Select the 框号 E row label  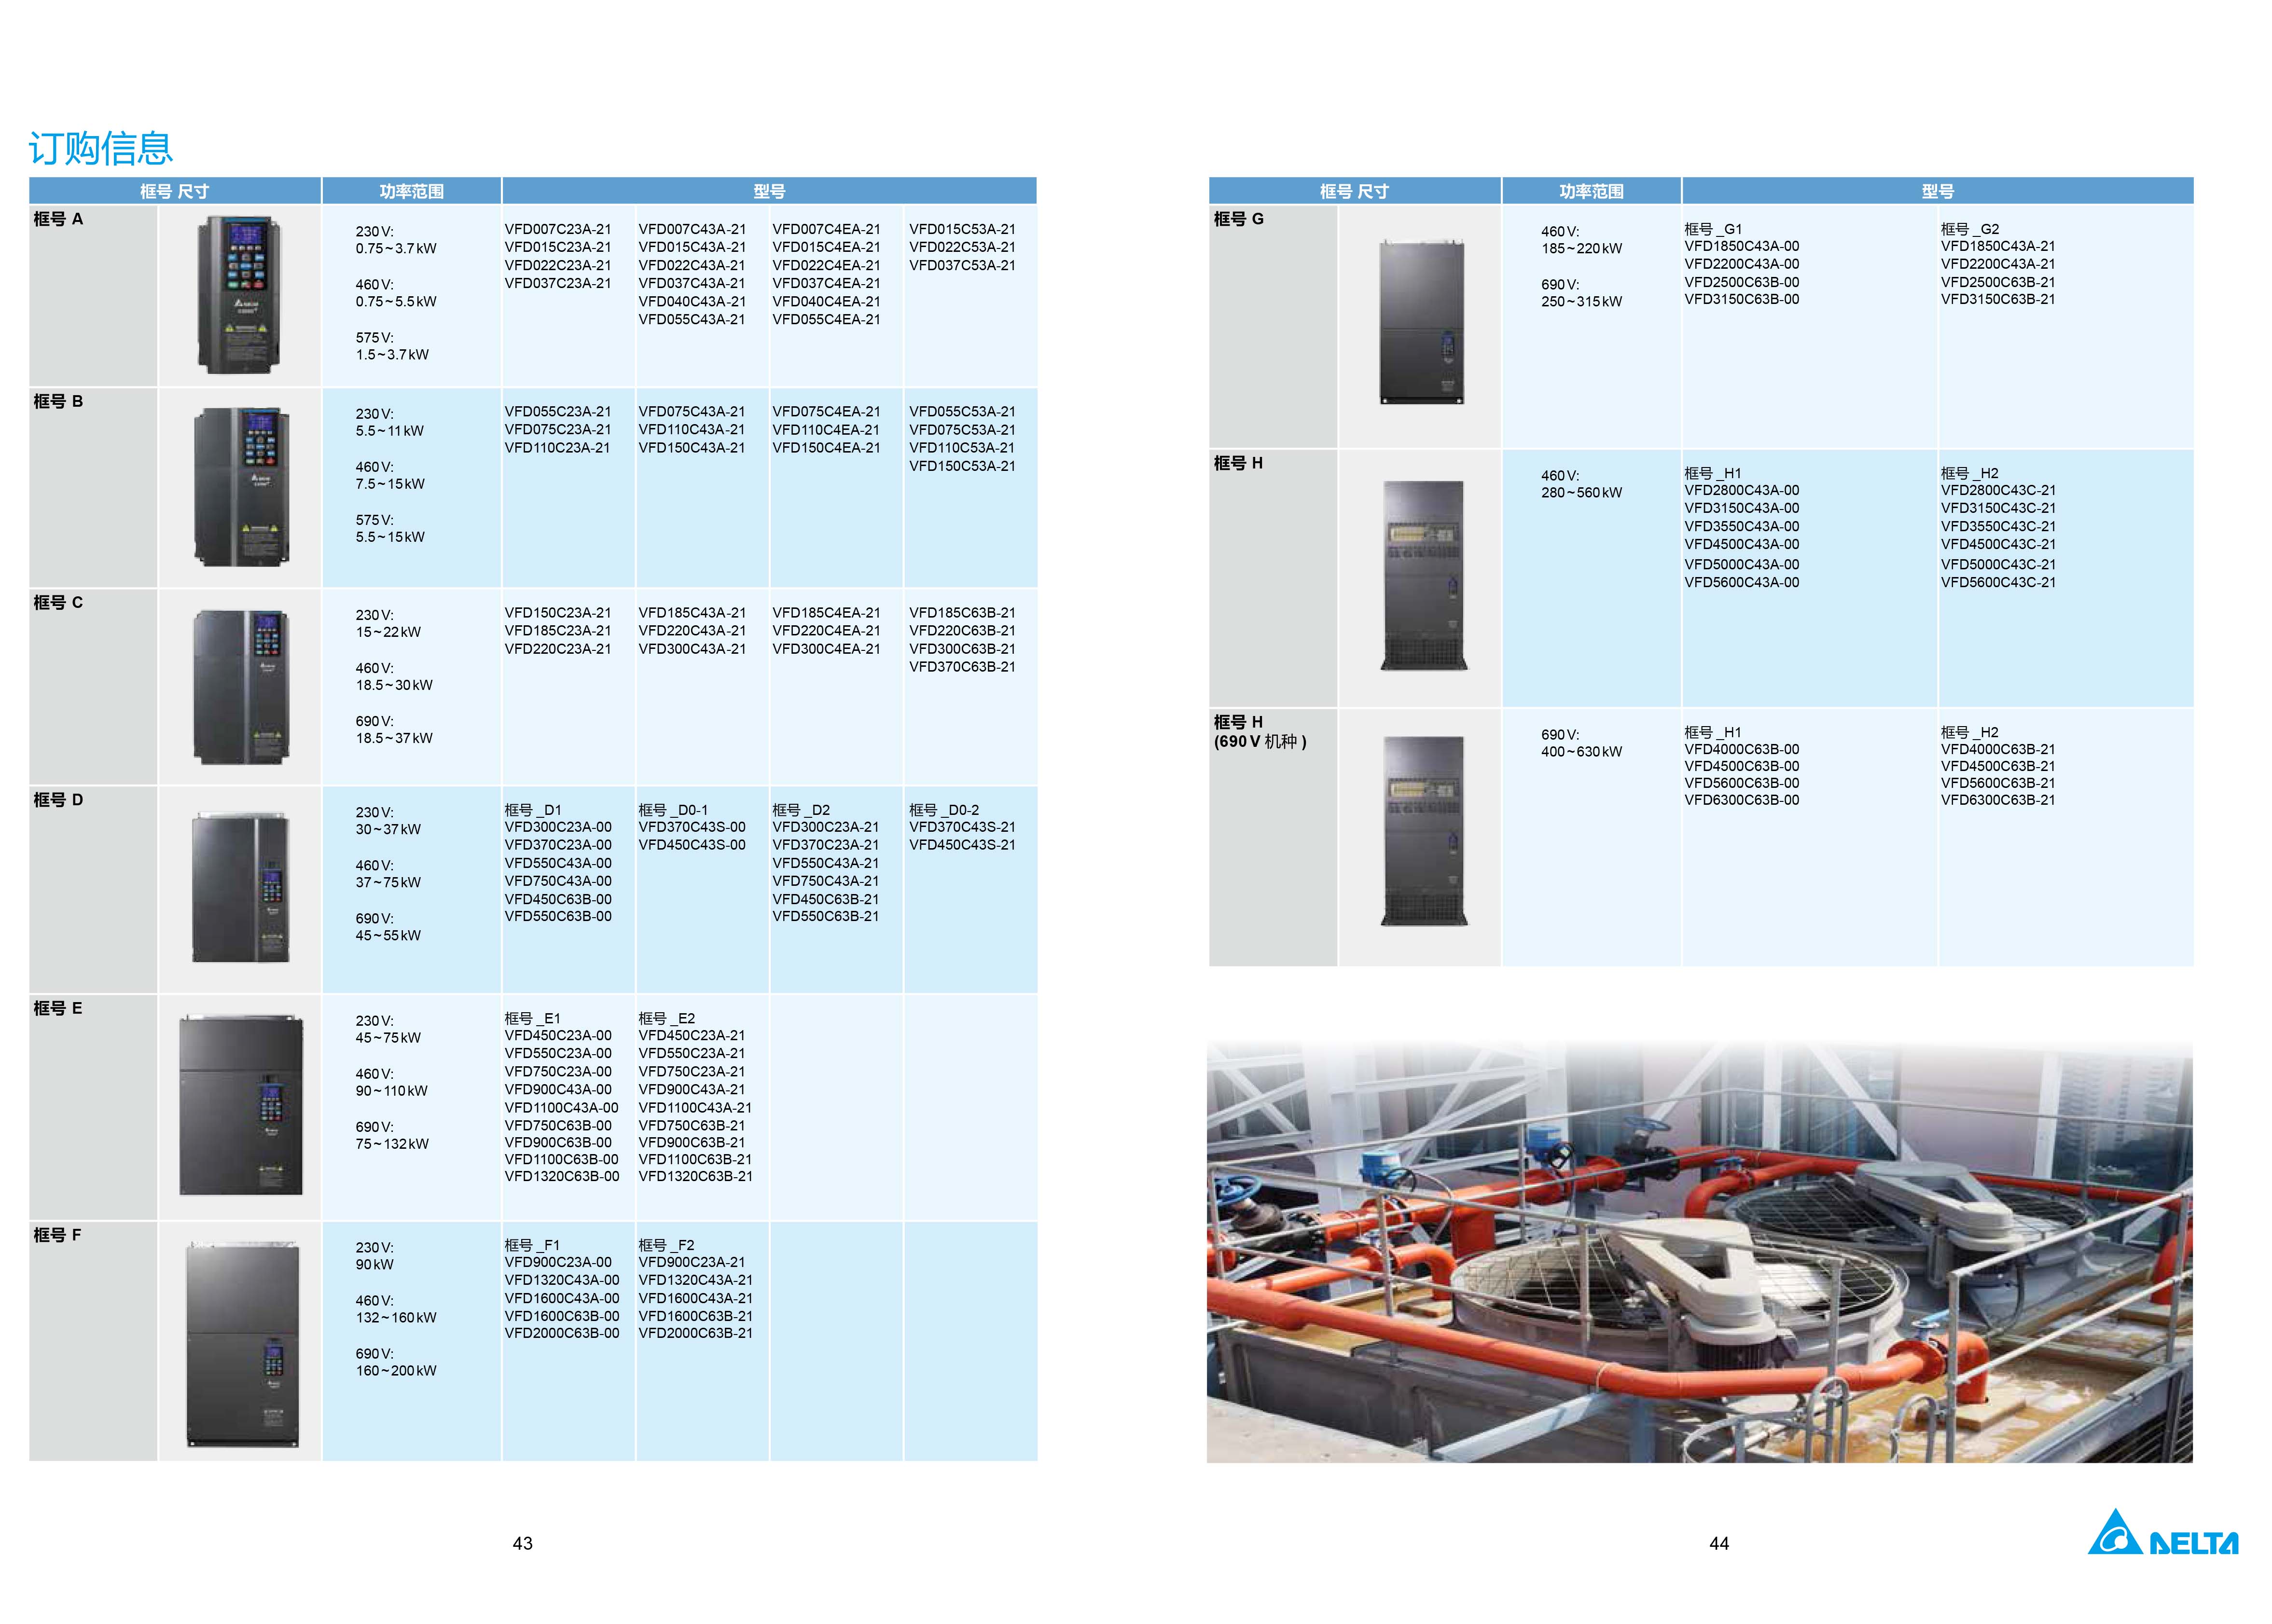click(x=58, y=1008)
